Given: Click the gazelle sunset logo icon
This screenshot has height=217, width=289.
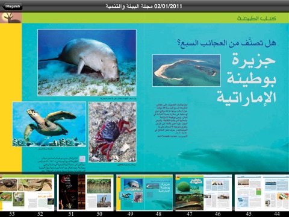Looking at the screenshot, I should (11, 17).
